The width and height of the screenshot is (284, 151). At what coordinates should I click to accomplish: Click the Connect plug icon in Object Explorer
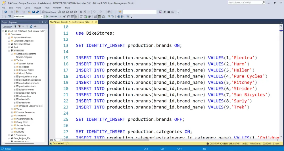(15, 27)
